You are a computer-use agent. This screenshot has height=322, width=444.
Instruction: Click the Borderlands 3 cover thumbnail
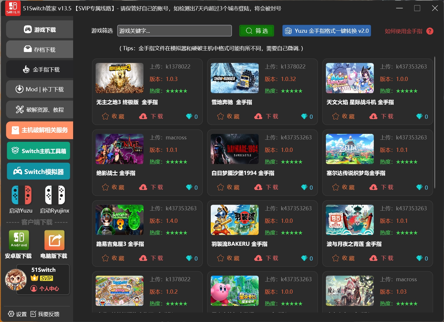point(120,78)
